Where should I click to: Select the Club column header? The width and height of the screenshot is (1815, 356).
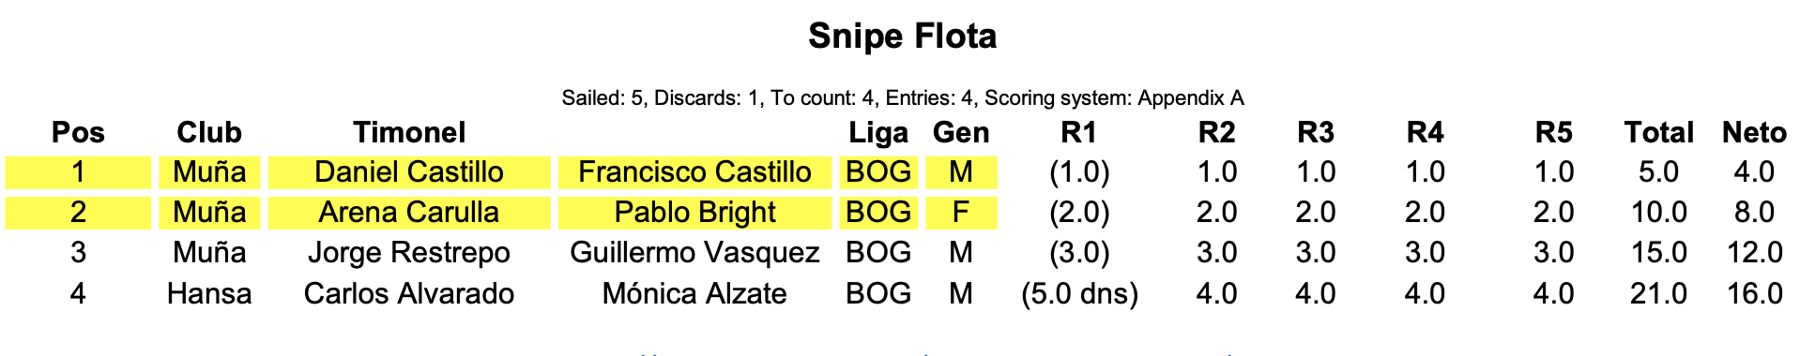[209, 132]
